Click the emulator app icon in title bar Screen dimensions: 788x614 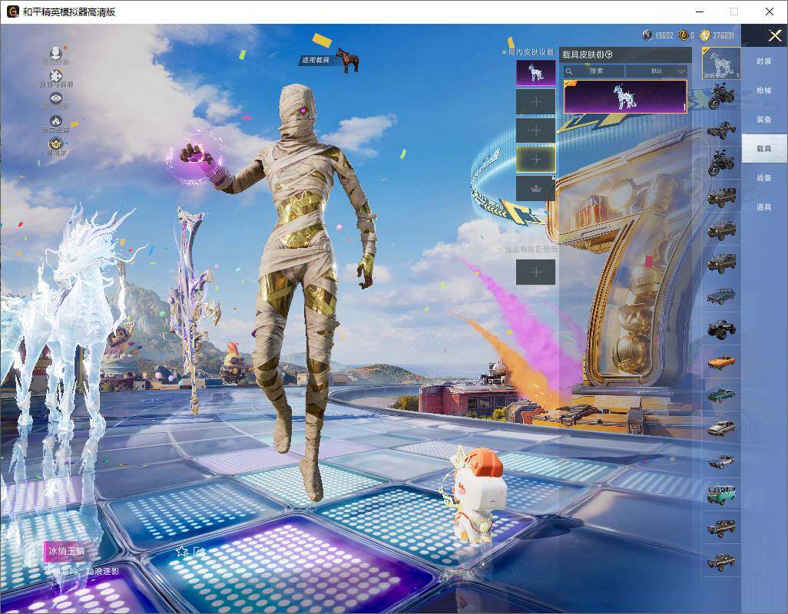click(x=12, y=12)
